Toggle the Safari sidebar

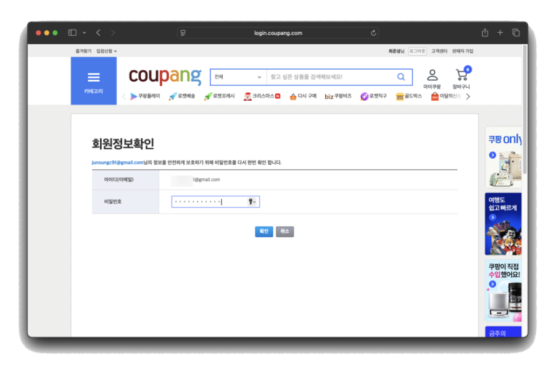(x=72, y=33)
